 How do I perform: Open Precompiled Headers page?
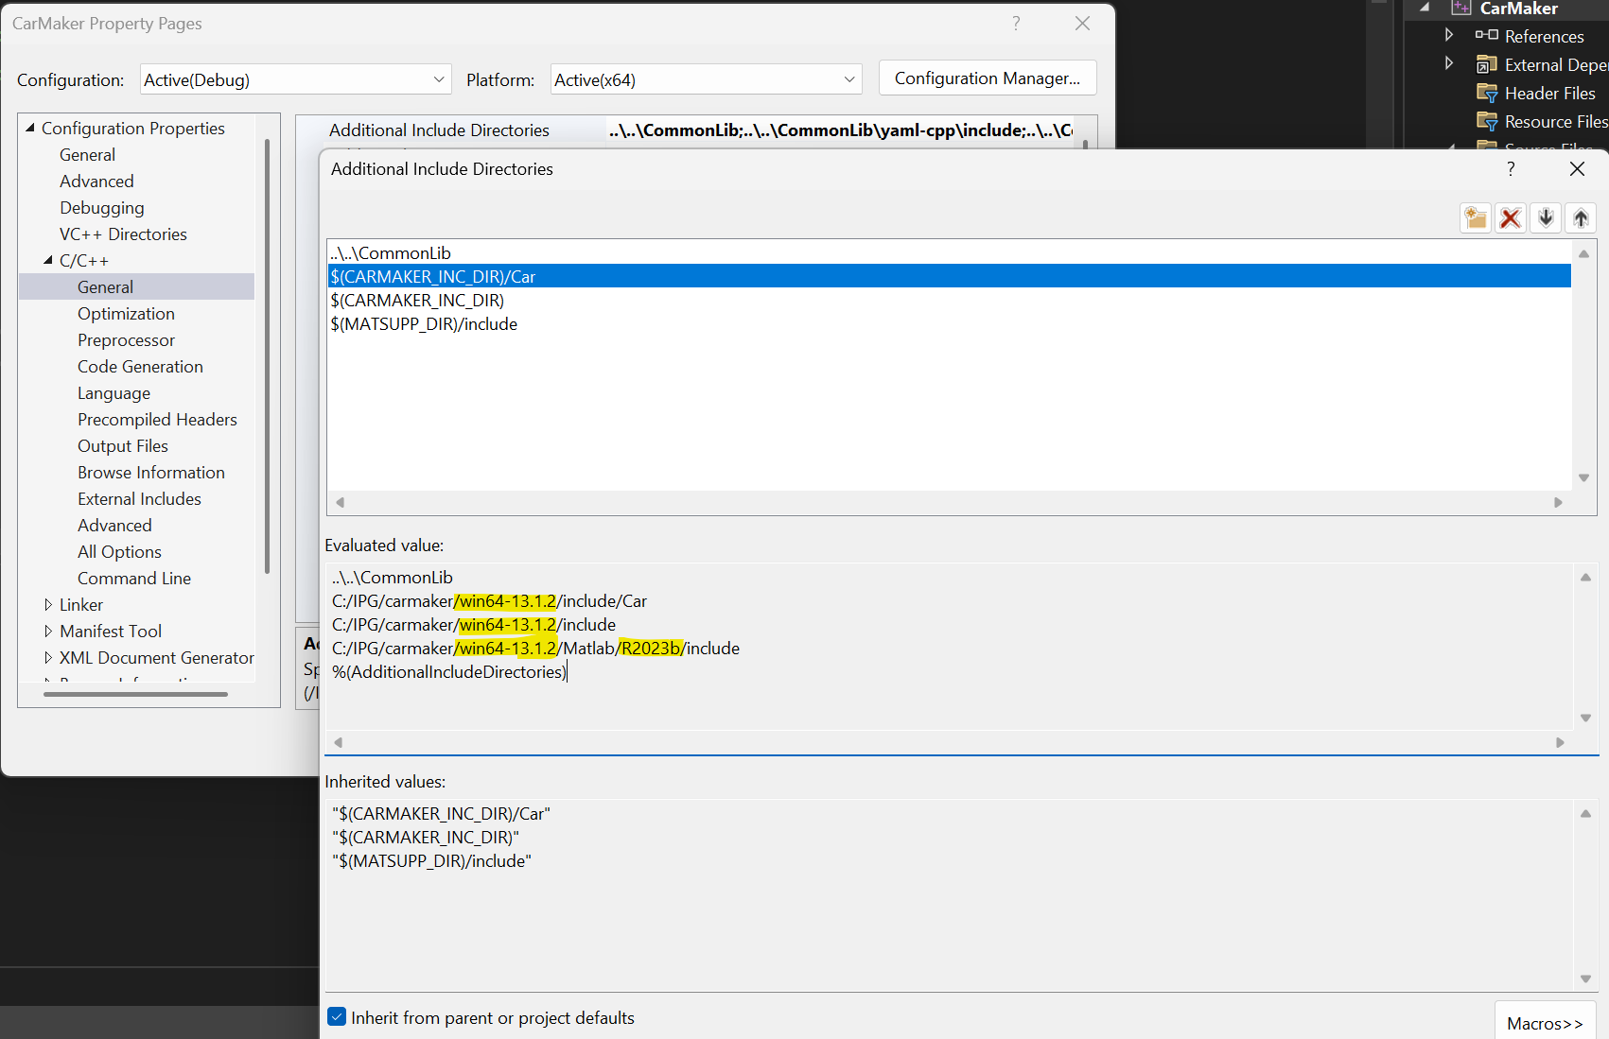(x=157, y=419)
